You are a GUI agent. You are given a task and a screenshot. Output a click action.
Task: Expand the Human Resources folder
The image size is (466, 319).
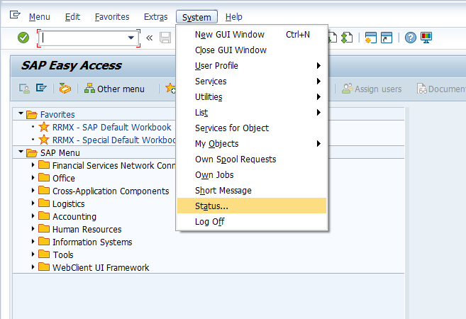[33, 230]
